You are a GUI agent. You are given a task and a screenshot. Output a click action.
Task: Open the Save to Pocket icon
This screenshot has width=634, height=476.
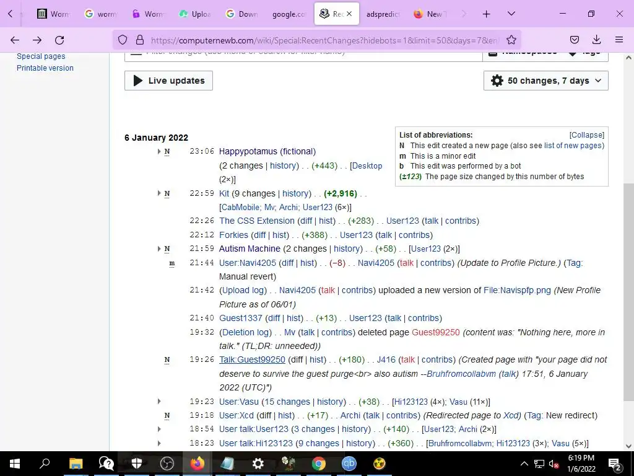point(574,40)
